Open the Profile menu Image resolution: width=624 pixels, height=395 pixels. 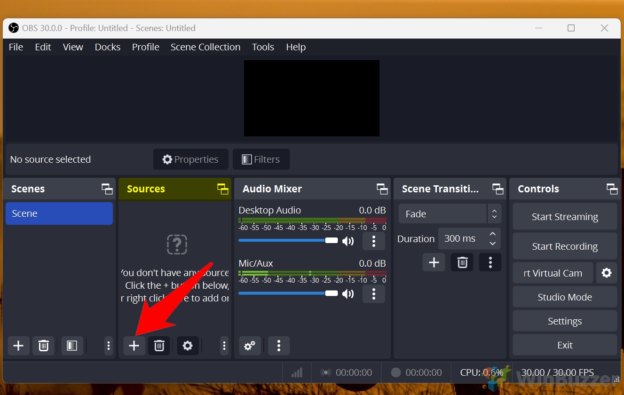[x=146, y=47]
